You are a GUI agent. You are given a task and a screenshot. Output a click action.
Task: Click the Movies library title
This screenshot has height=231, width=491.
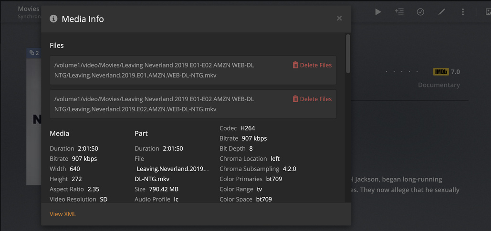pos(29,9)
